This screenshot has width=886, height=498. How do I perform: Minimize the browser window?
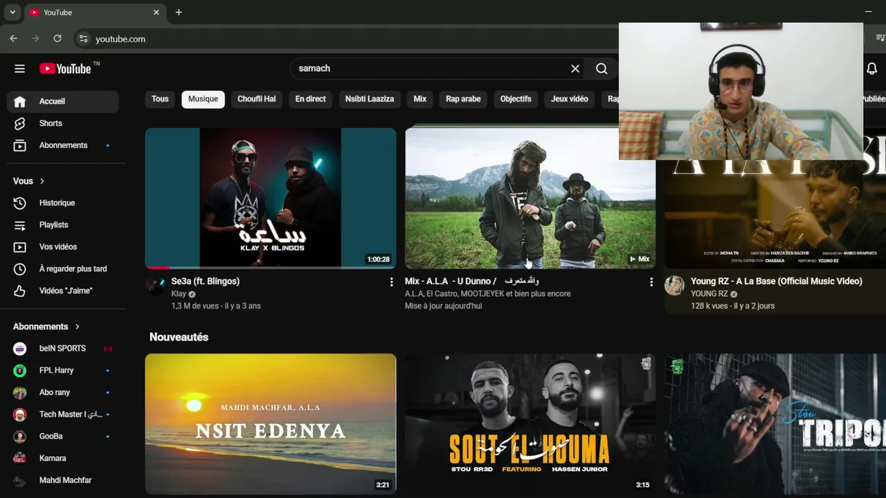tap(868, 12)
